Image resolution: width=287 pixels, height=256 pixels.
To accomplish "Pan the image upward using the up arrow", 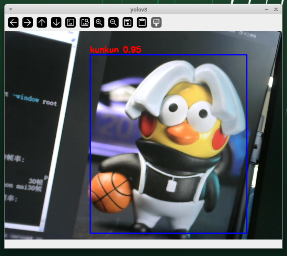I will [x=42, y=22].
